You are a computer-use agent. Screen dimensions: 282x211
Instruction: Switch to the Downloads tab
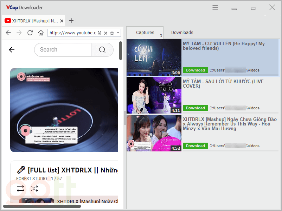[x=182, y=33]
